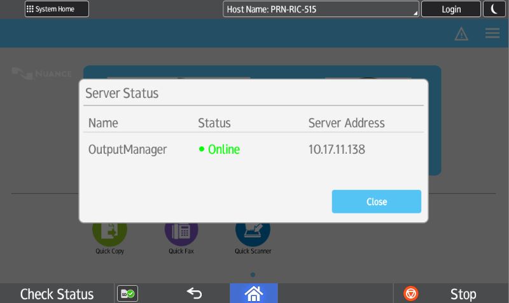Open the hamburger menu icon
Image resolution: width=509 pixels, height=303 pixels.
coord(492,34)
